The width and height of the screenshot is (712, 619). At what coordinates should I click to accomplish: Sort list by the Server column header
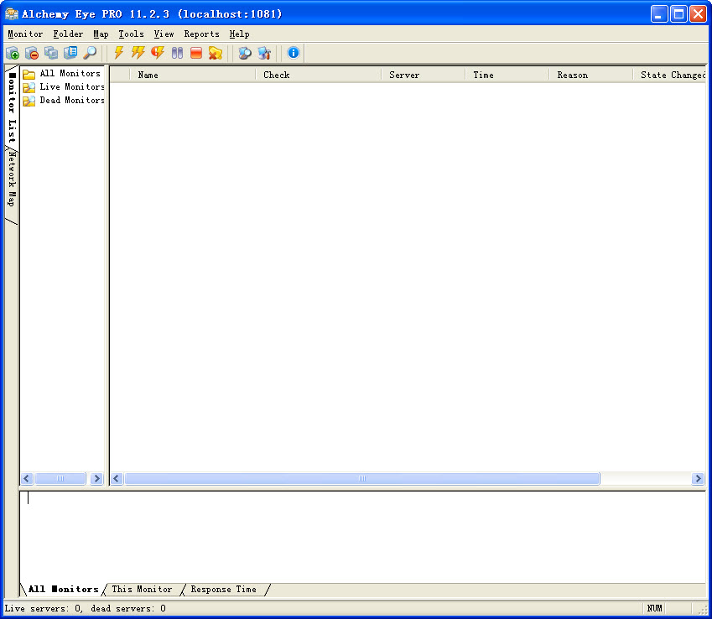pyautogui.click(x=404, y=75)
